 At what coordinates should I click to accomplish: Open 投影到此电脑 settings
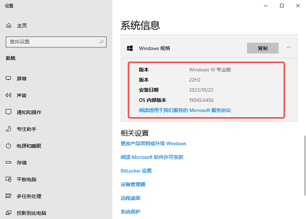tap(32, 213)
